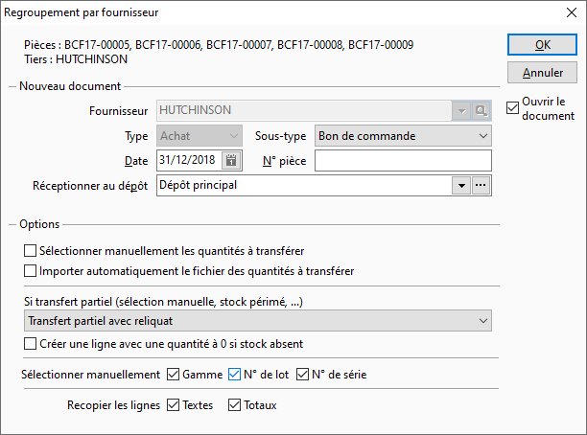587x435 pixels.
Task: Disable Textes line copying
Action: click(173, 405)
